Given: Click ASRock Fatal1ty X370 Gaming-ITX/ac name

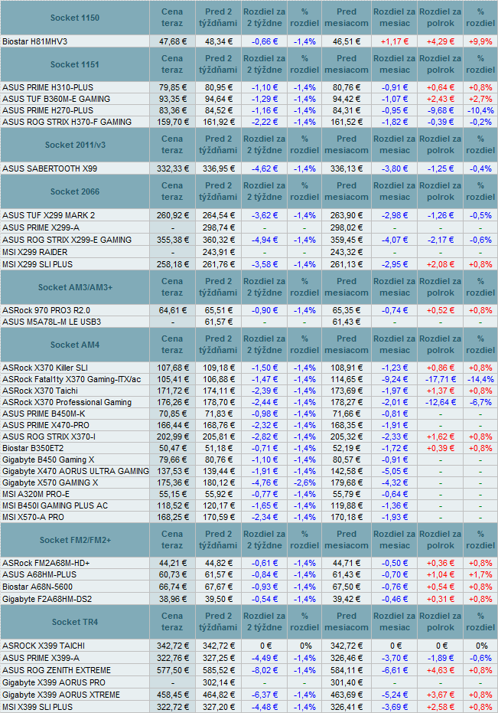Looking at the screenshot, I should 72,379.
